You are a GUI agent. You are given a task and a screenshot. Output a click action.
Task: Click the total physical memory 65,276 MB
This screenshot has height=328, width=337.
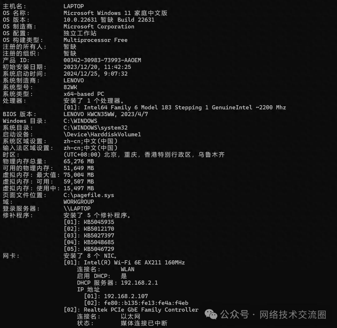tap(79, 161)
